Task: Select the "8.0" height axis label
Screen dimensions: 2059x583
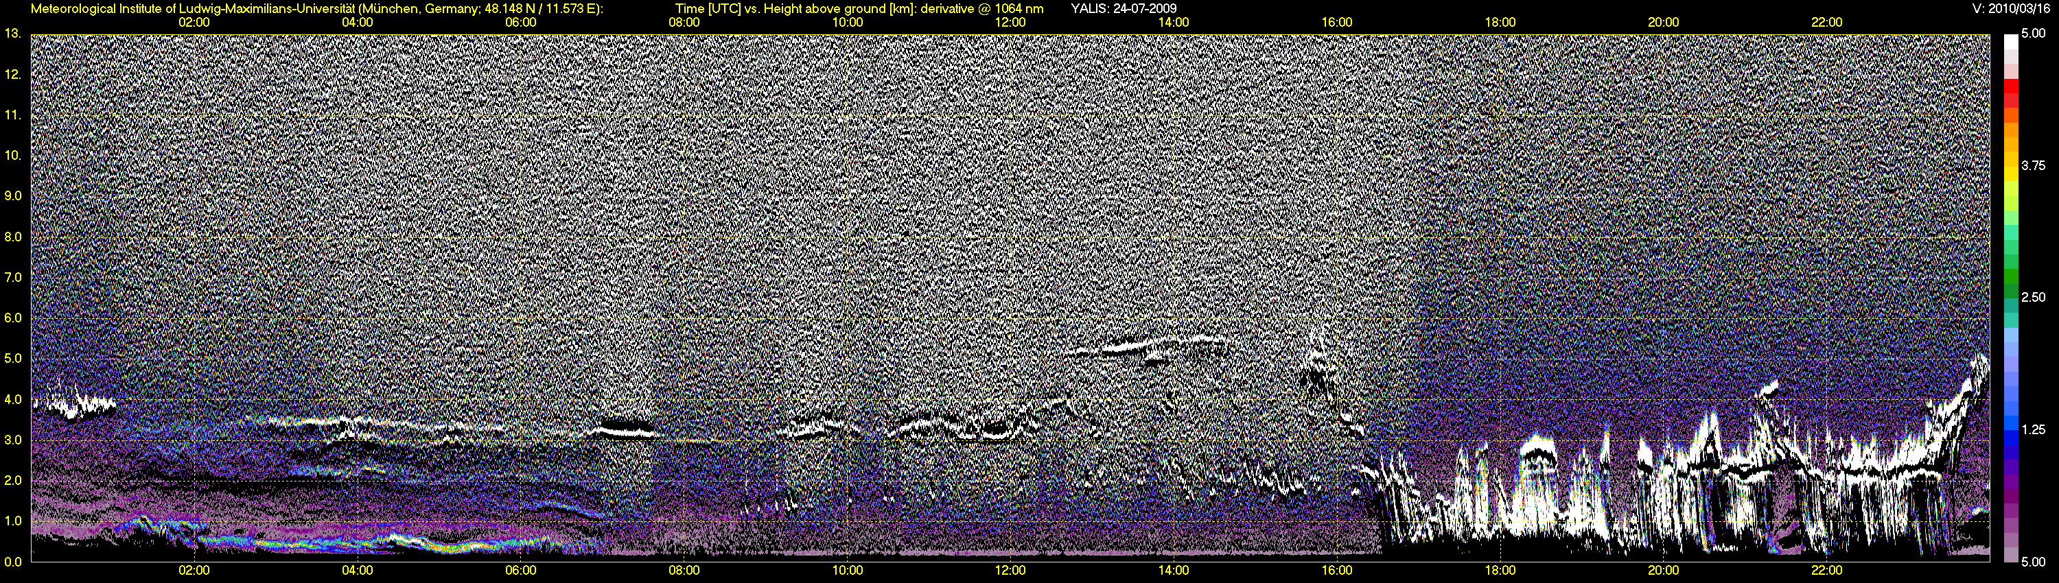Action: (13, 237)
